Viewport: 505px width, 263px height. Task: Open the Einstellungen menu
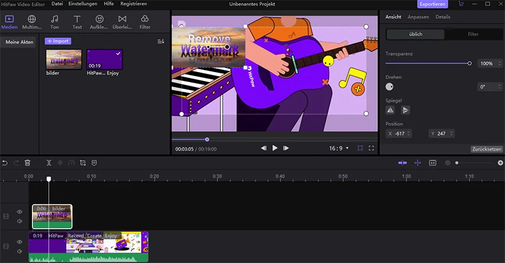(83, 4)
